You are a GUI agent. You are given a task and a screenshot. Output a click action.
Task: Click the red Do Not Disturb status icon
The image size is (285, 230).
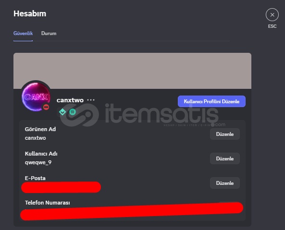point(46,107)
